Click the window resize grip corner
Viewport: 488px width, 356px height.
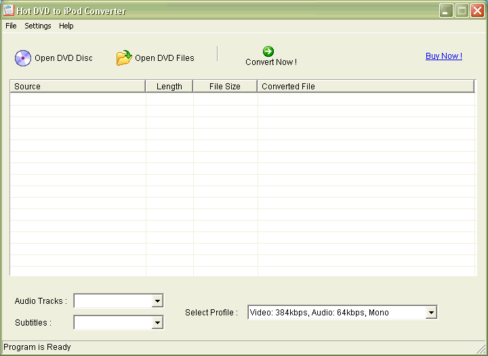pyautogui.click(x=481, y=349)
